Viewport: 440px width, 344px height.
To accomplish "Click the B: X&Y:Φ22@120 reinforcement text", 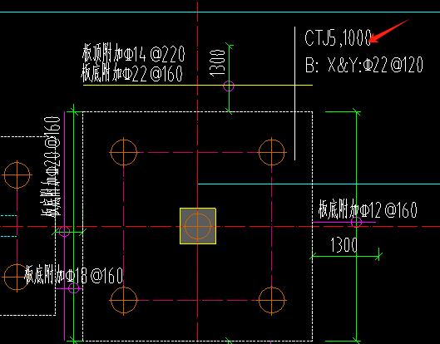I will tap(364, 65).
